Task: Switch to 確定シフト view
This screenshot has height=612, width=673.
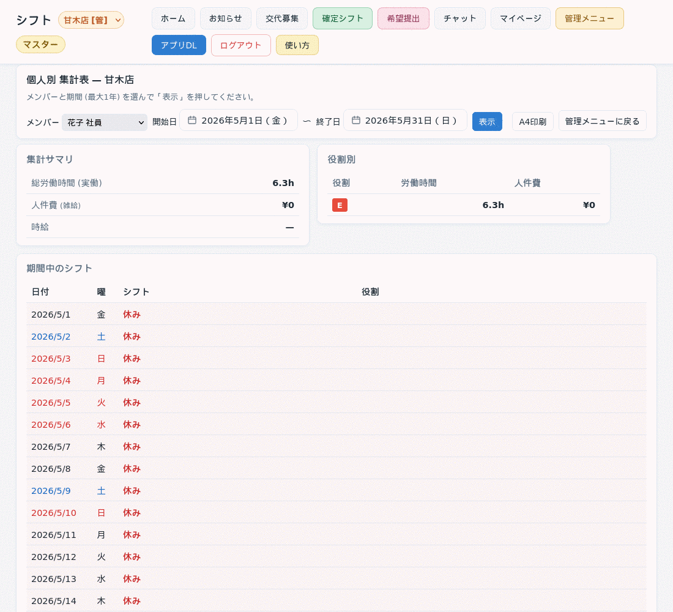Action: coord(343,18)
